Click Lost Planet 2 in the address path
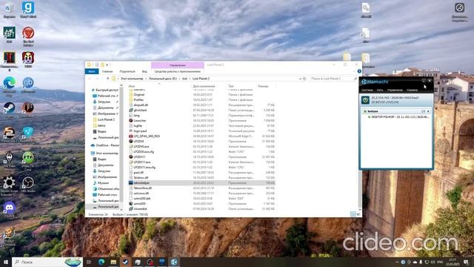Screen dimensions: 474x267 pyautogui.click(x=201, y=79)
